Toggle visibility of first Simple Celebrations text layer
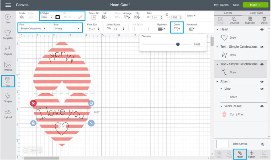The height and width of the screenshot is (160, 271). click(x=262, y=47)
